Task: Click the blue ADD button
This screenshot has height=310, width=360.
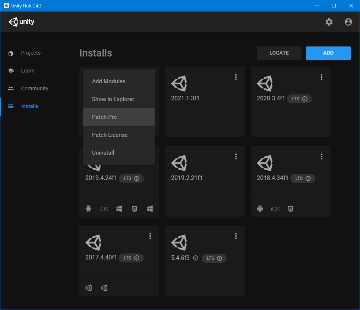Action: pyautogui.click(x=328, y=53)
